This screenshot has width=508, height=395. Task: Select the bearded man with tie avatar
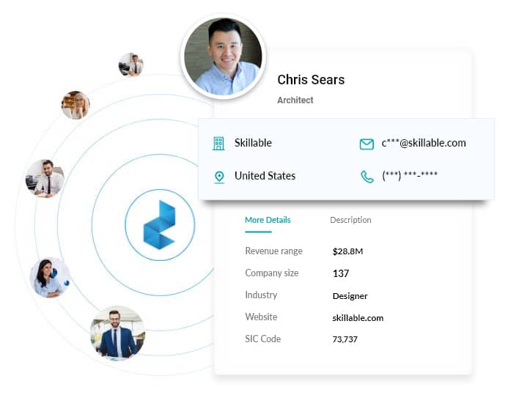click(45, 178)
